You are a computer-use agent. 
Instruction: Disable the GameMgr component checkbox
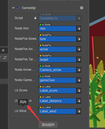click(18, 8)
